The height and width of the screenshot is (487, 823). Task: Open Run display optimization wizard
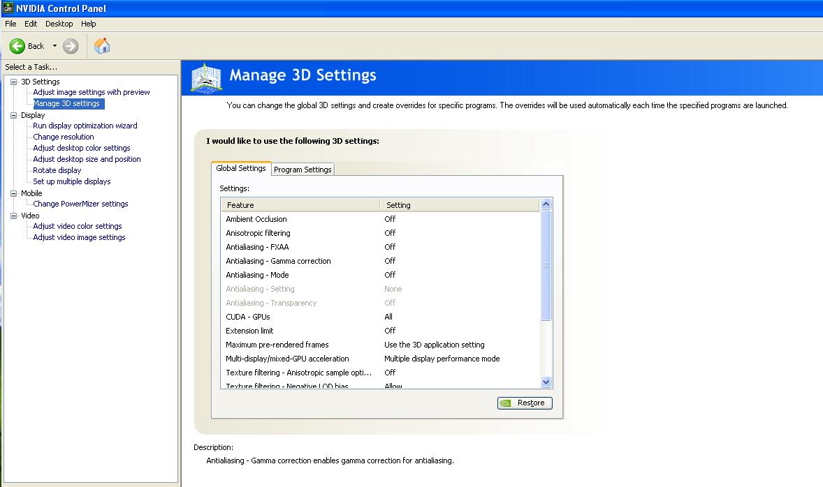[85, 126]
